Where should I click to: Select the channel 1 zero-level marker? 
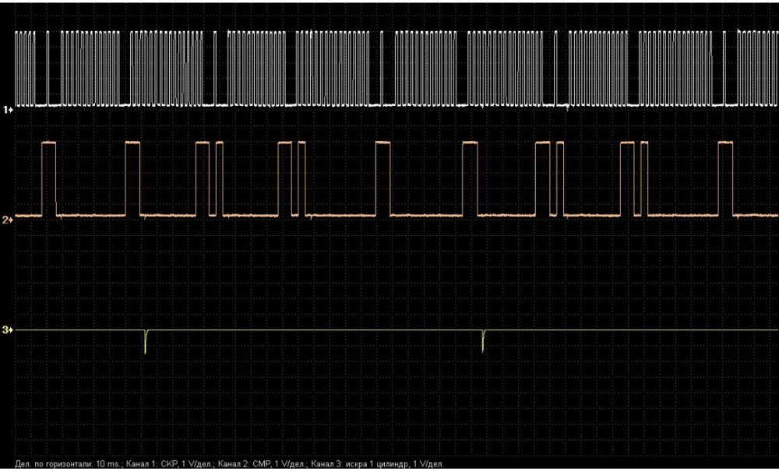coord(9,110)
